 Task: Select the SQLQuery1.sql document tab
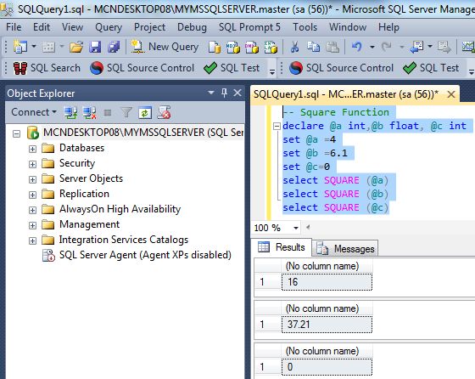[x=346, y=94]
